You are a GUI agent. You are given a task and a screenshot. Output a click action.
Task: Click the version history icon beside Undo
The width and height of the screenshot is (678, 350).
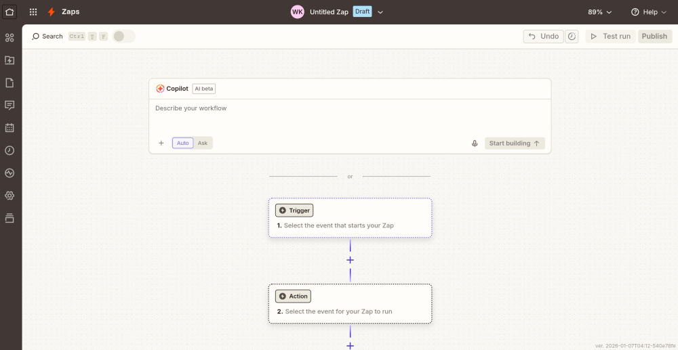[x=572, y=37]
